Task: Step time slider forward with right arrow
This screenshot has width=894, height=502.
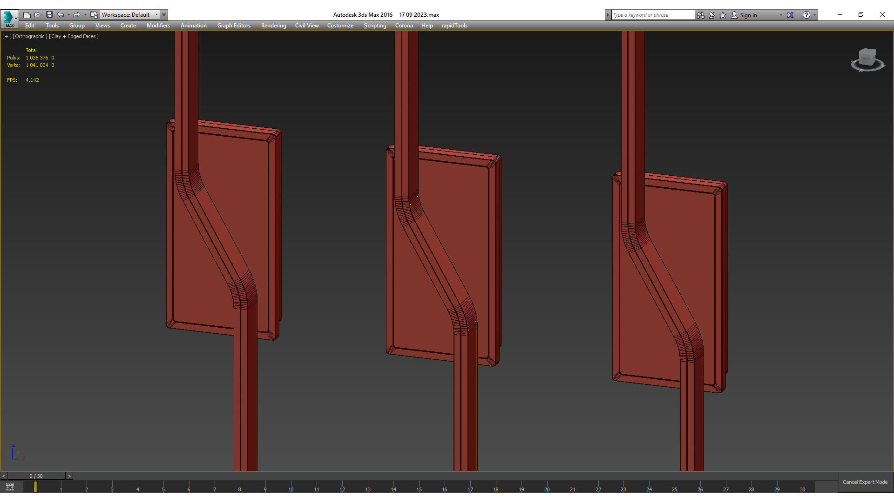Action: 69,476
